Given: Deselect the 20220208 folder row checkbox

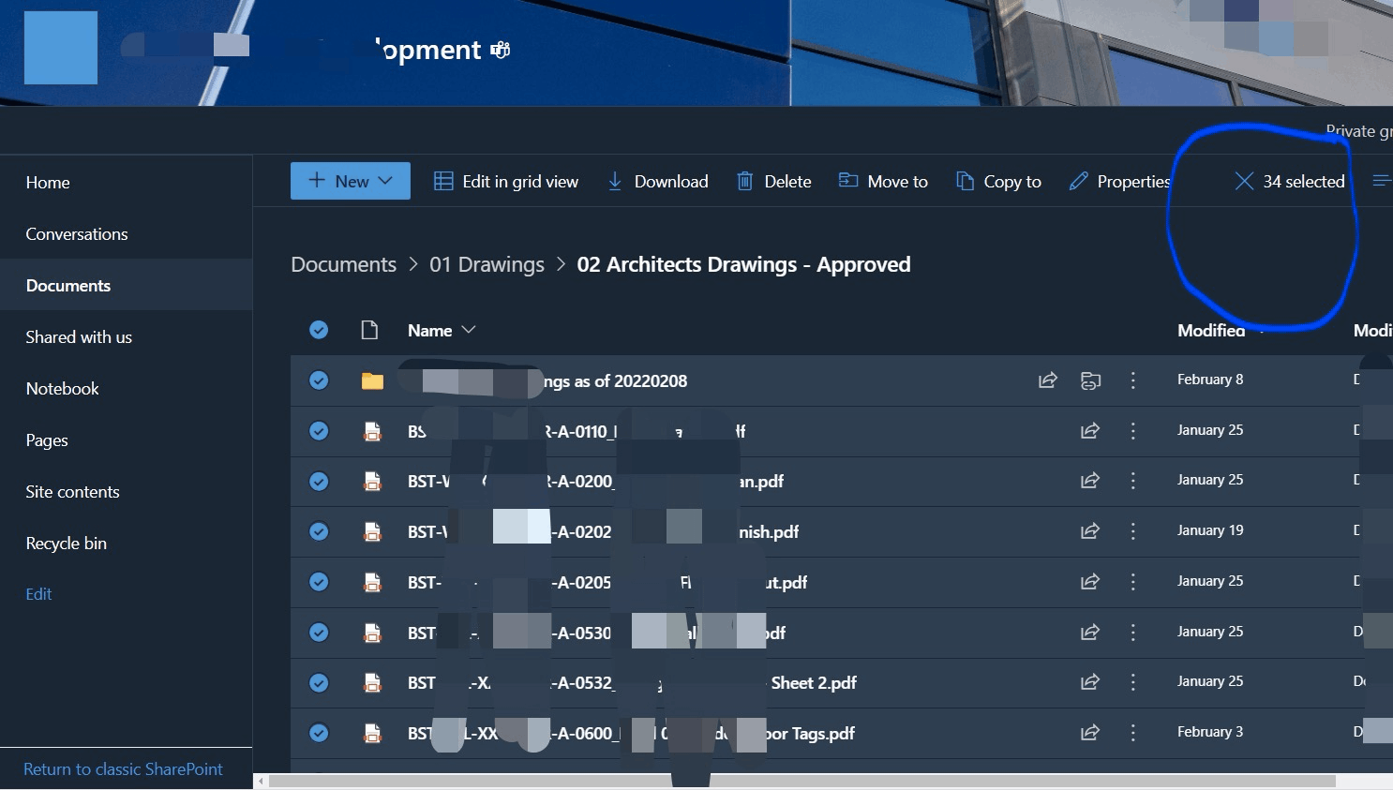Looking at the screenshot, I should pos(319,380).
